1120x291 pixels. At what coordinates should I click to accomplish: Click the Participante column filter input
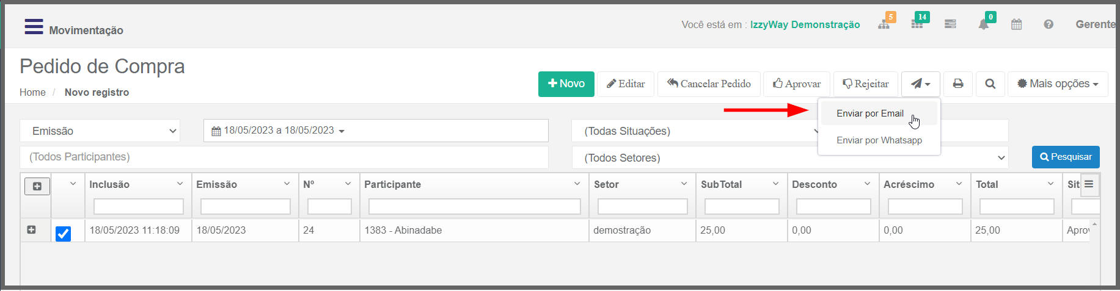point(474,207)
